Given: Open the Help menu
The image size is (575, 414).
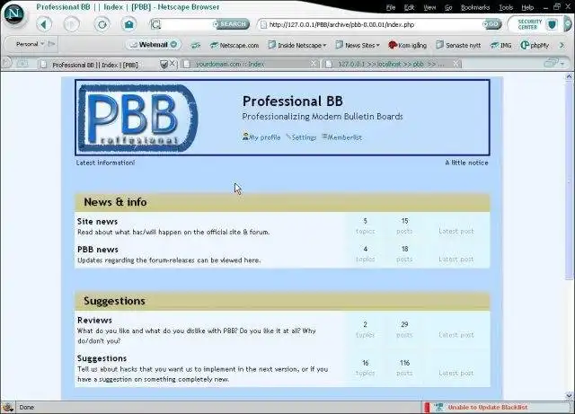Looking at the screenshot, I should [x=527, y=7].
